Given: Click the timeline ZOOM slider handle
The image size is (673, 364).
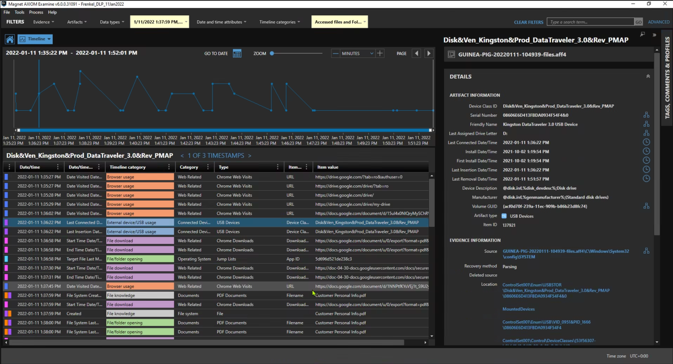Looking at the screenshot, I should coord(273,53).
